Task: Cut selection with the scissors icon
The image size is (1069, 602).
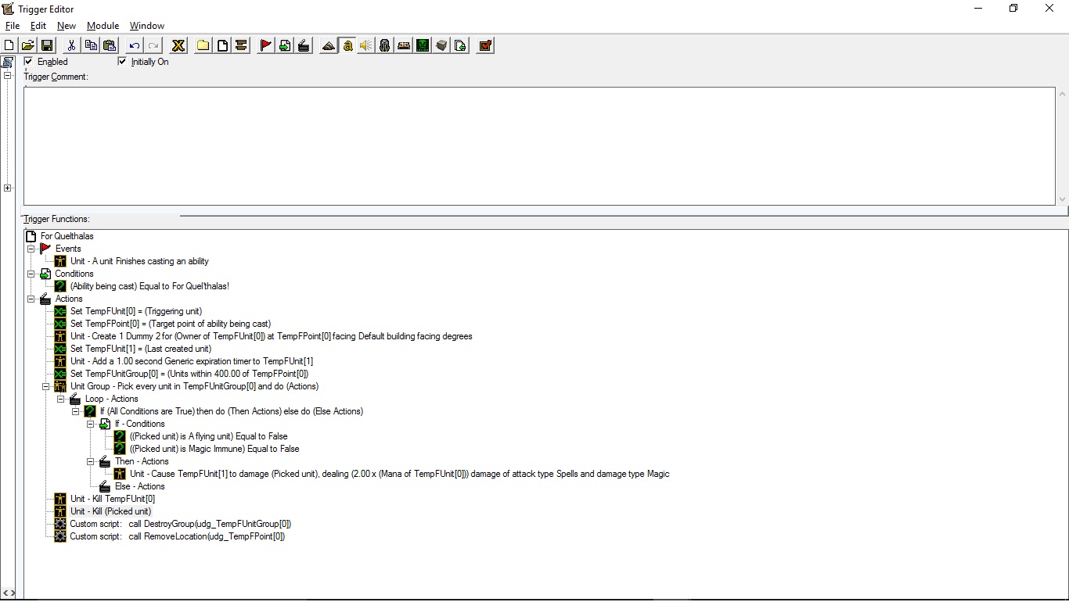Action: point(72,45)
